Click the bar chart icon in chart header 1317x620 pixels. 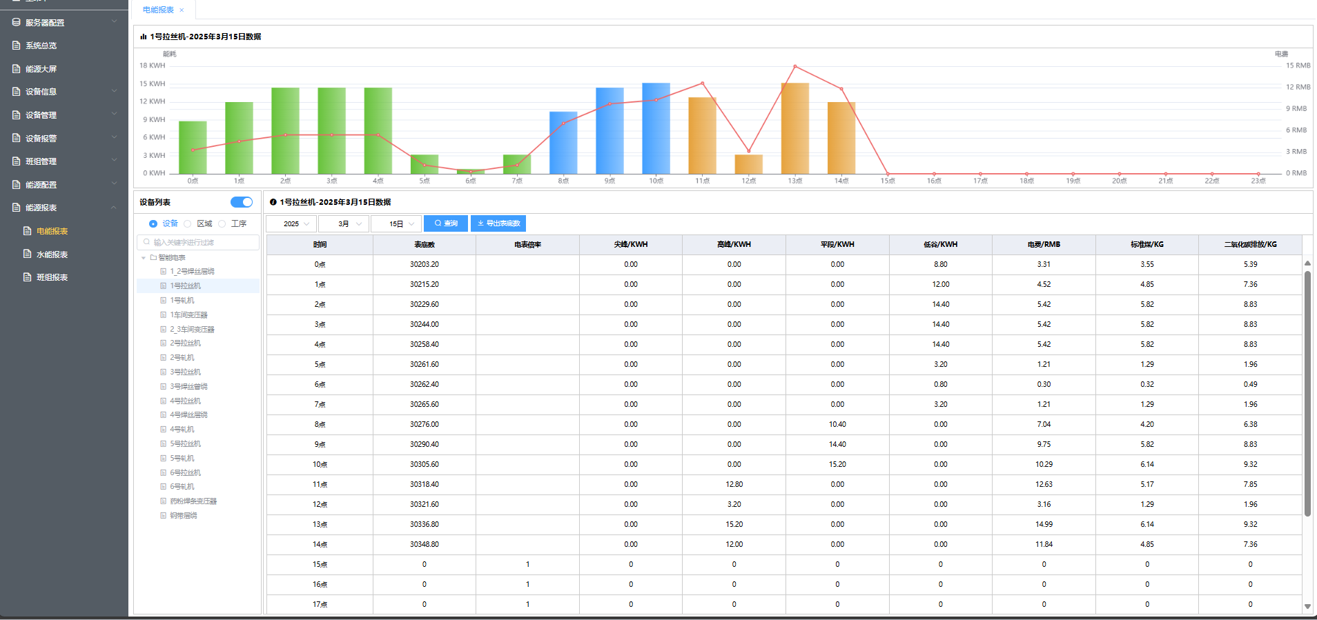(x=144, y=37)
